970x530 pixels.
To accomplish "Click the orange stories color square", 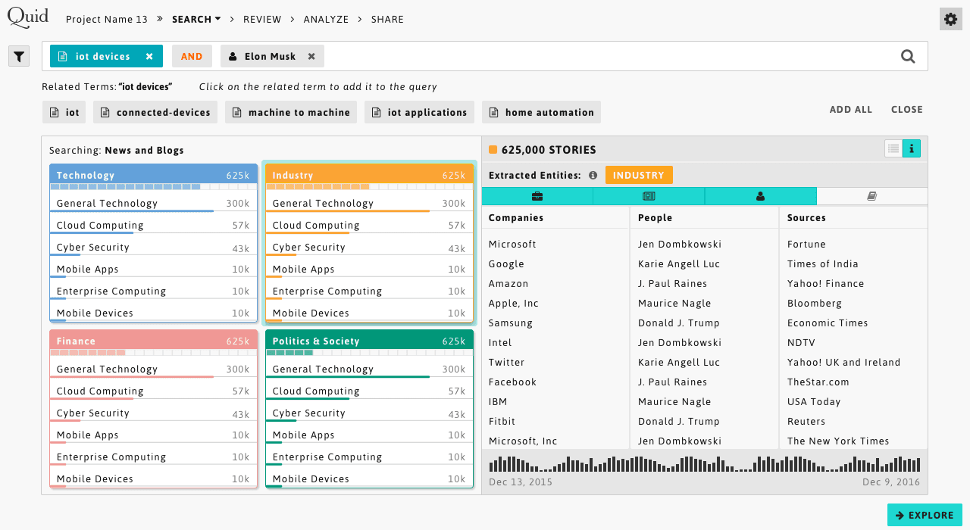I will 493,149.
